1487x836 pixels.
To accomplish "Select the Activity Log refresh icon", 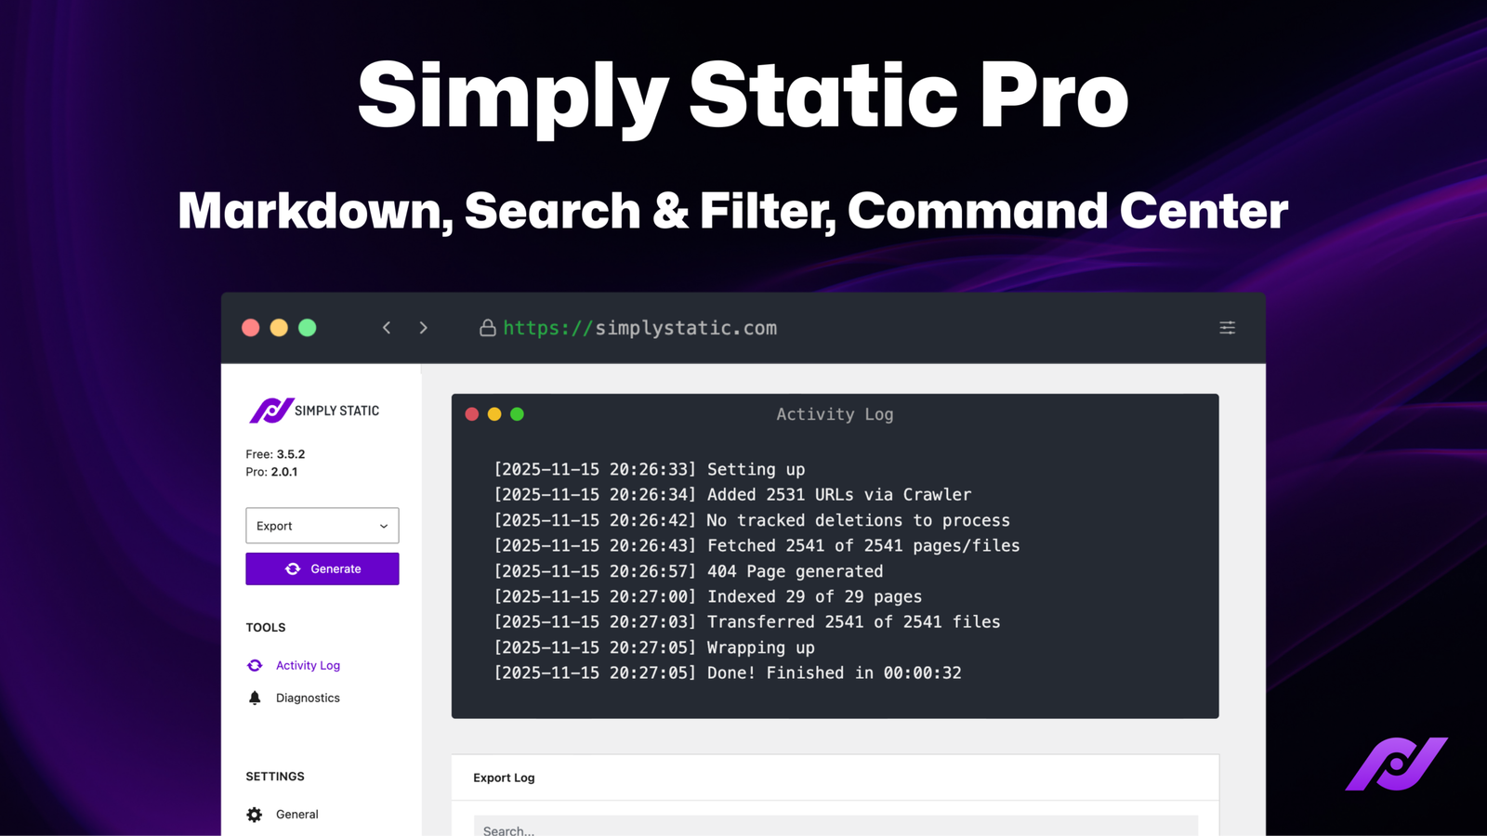I will pos(254,665).
